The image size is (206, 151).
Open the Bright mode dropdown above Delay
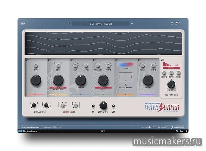(x=103, y=87)
